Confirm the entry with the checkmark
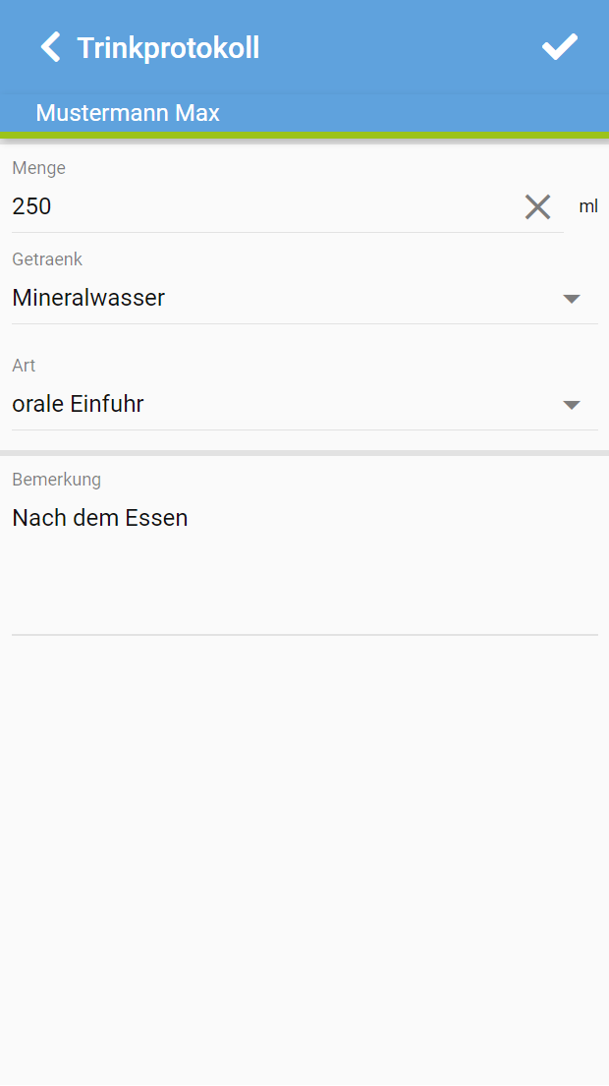The height and width of the screenshot is (1086, 609). tap(560, 47)
